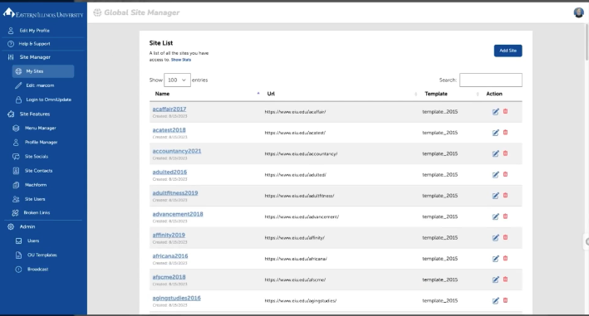589x316 pixels.
Task: Open the acaffair2017 site link
Action: pos(169,109)
